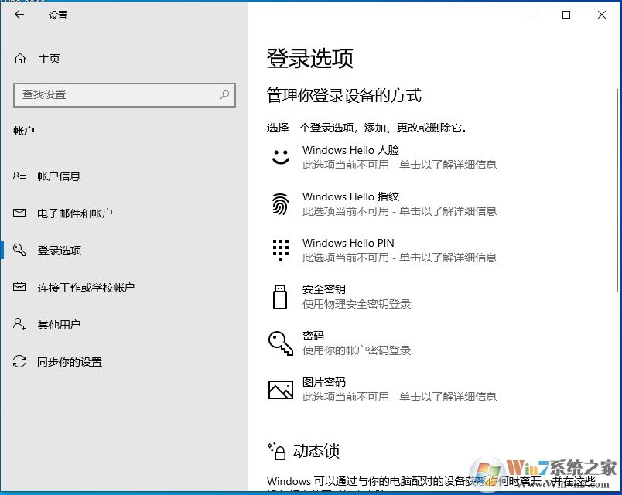Click the back arrow to return
This screenshot has width=622, height=495.
pos(19,15)
